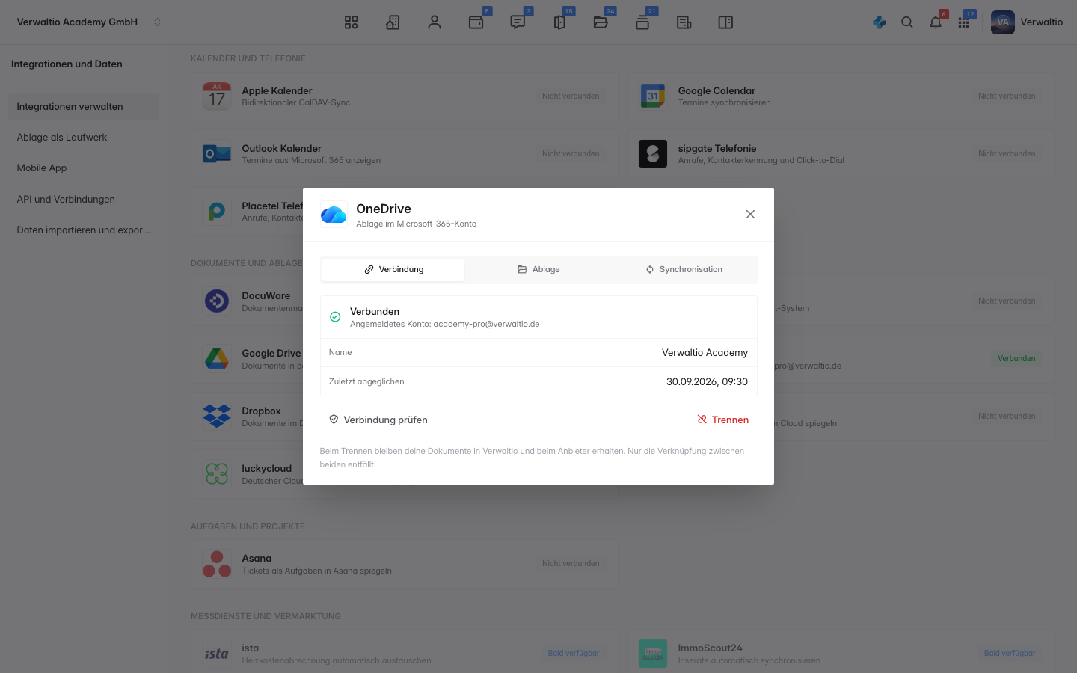
Task: Open the wallet icon with badge 5
Action: [476, 22]
